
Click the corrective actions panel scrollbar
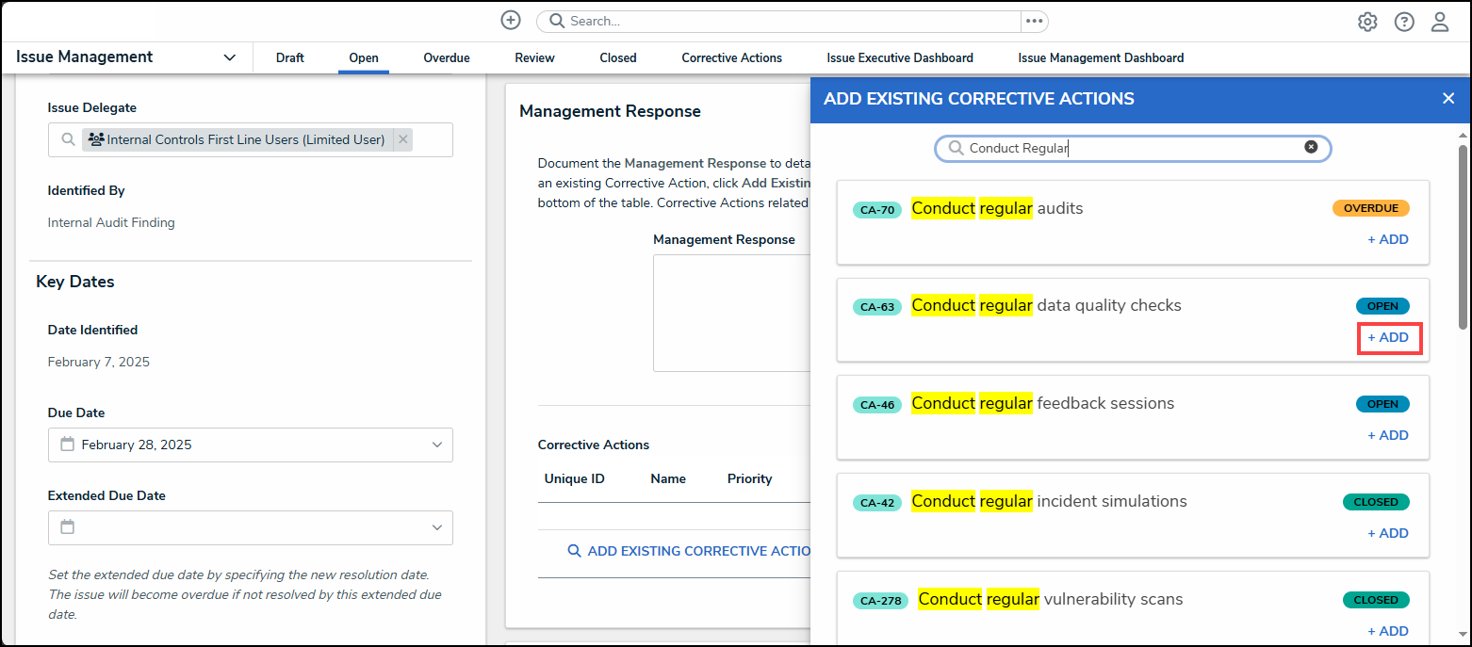pos(1463,235)
